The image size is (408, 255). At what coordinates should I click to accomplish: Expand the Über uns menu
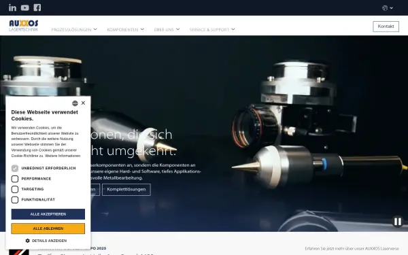(167, 29)
